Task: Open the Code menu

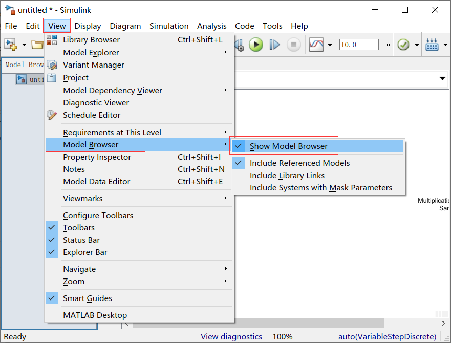Action: 245,26
